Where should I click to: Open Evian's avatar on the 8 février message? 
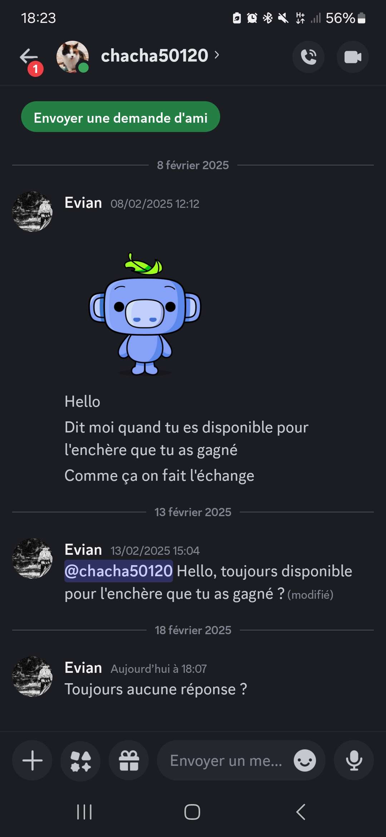tap(32, 211)
